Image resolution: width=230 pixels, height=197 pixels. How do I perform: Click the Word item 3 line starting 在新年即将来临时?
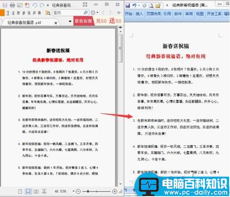pos(178,121)
